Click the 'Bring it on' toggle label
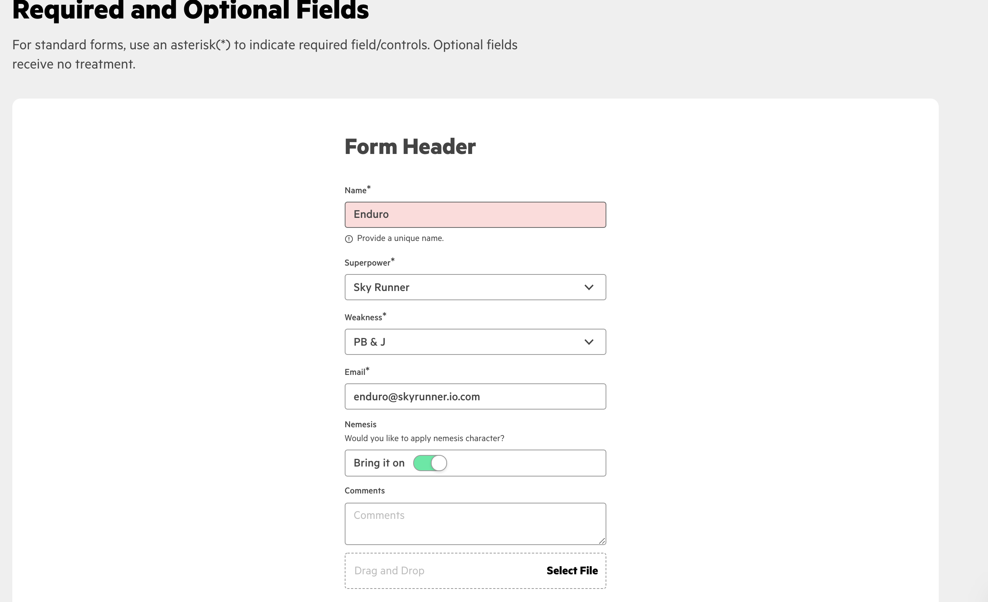Viewport: 988px width, 602px height. [379, 463]
